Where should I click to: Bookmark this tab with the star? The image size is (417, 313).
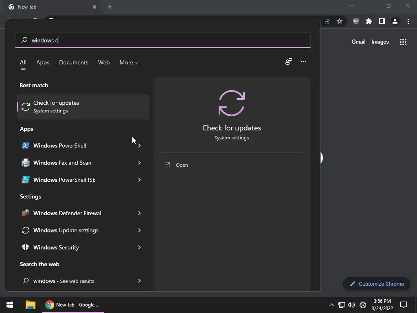coord(340,22)
